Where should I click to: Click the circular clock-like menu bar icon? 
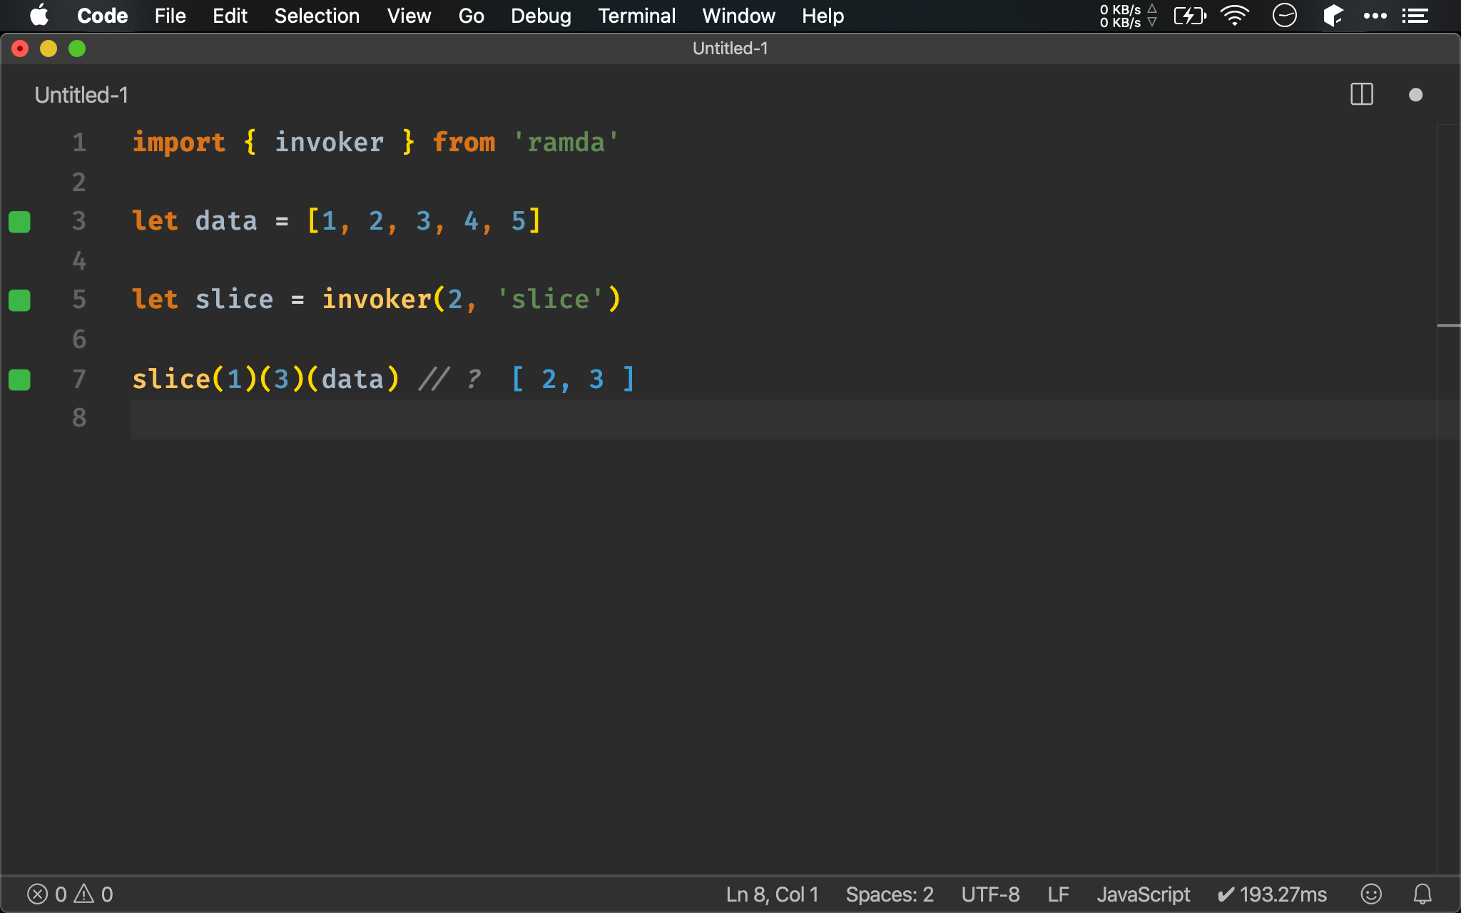(x=1284, y=16)
